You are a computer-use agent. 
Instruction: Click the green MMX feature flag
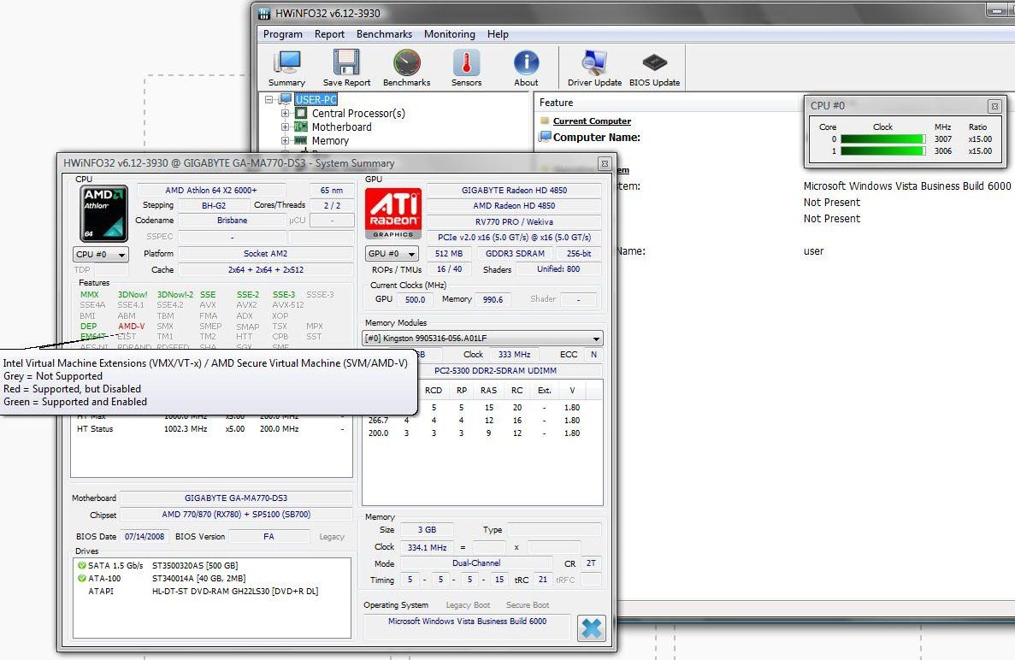[89, 294]
